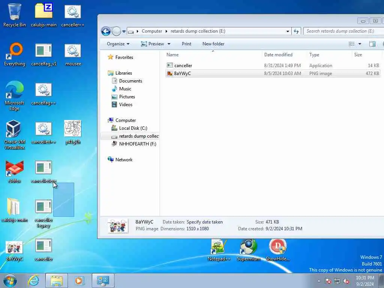This screenshot has width=384, height=288.
Task: Click the Explorer Forward navigation button
Action: click(x=116, y=31)
